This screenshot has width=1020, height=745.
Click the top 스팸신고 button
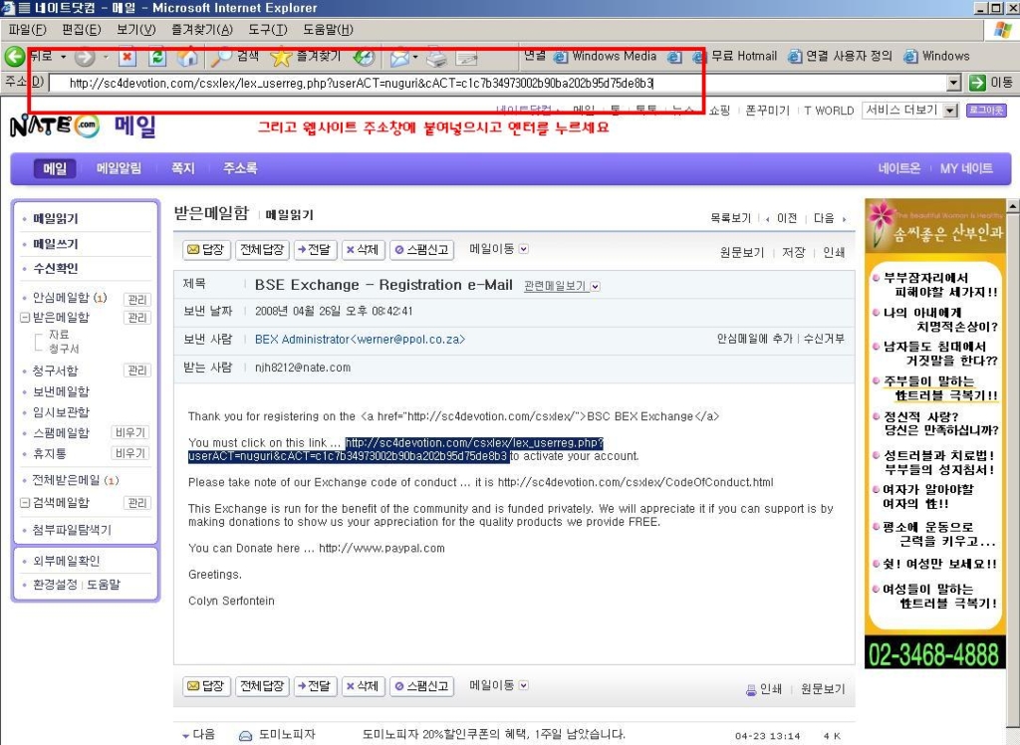click(x=421, y=250)
